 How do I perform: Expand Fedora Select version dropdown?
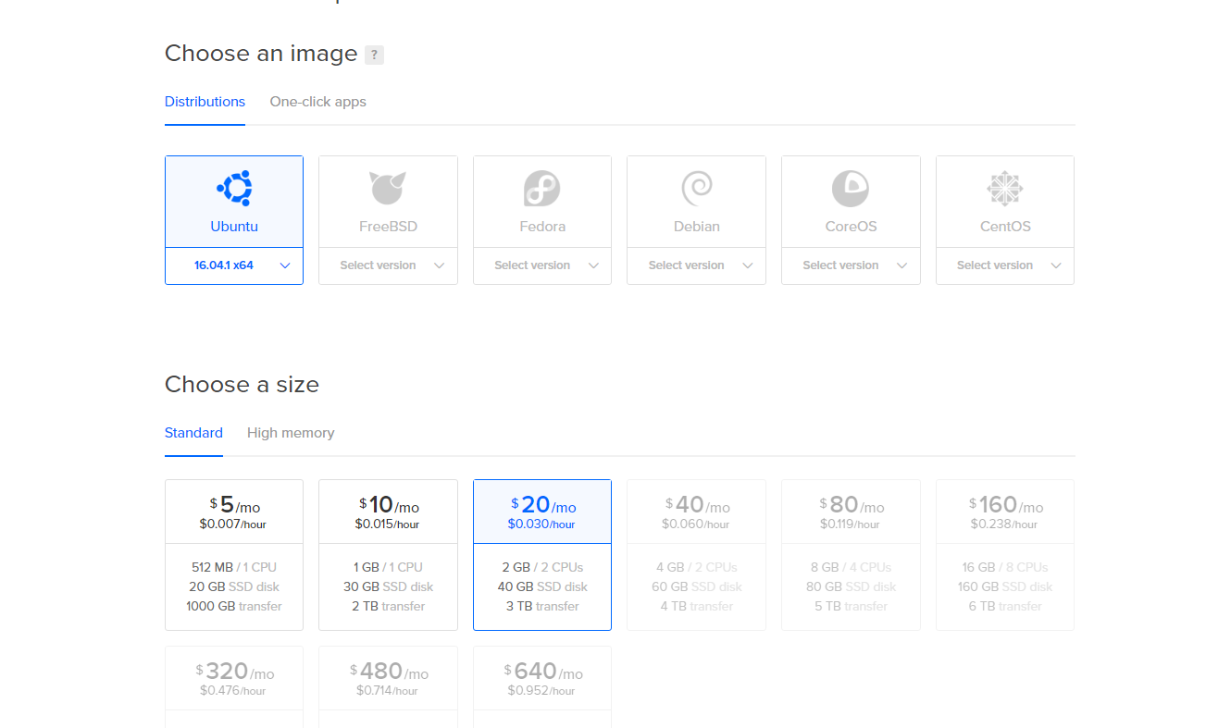542,265
